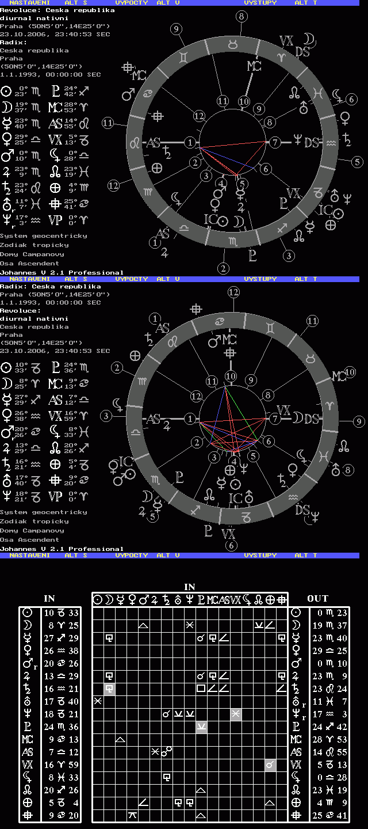Click the highlighted conjunction cell in the VX row
368x829 pixels.
[270, 765]
